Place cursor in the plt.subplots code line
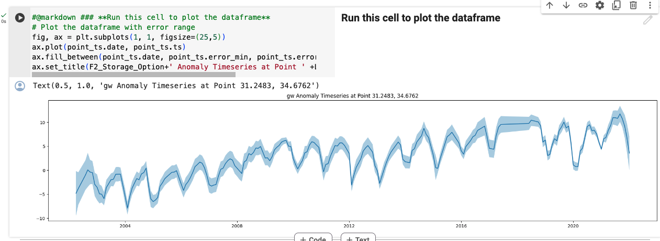The height and width of the screenshot is (241, 660). (x=129, y=38)
